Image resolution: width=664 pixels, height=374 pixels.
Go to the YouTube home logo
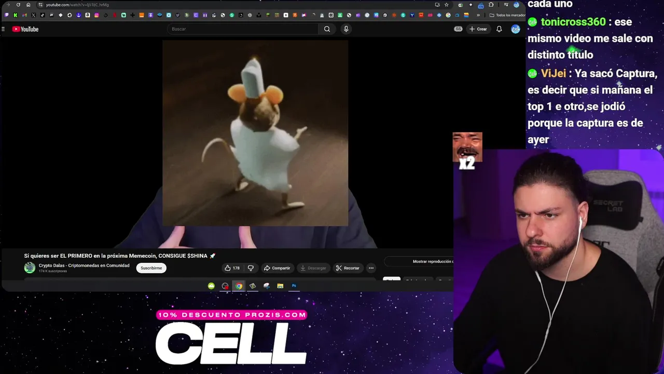pyautogui.click(x=25, y=29)
